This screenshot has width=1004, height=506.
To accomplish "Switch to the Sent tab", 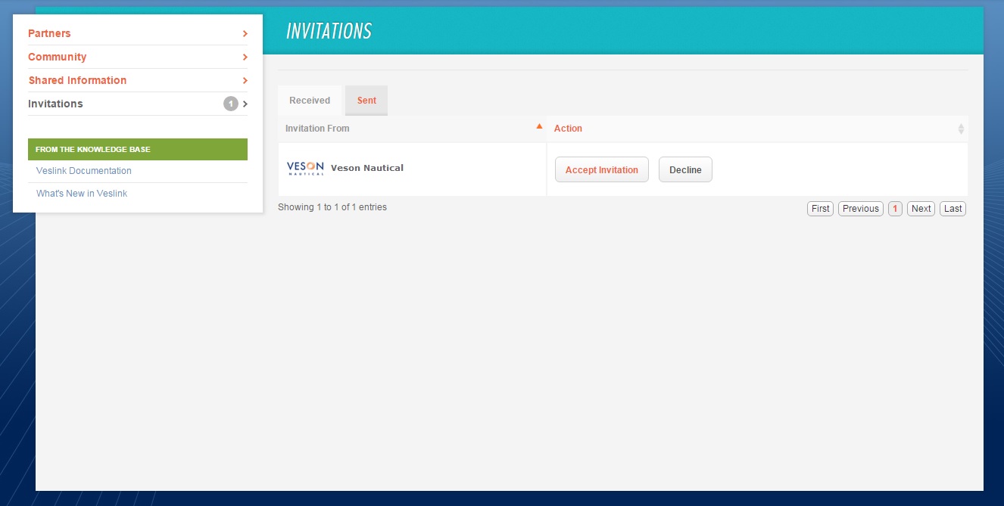I will [366, 100].
